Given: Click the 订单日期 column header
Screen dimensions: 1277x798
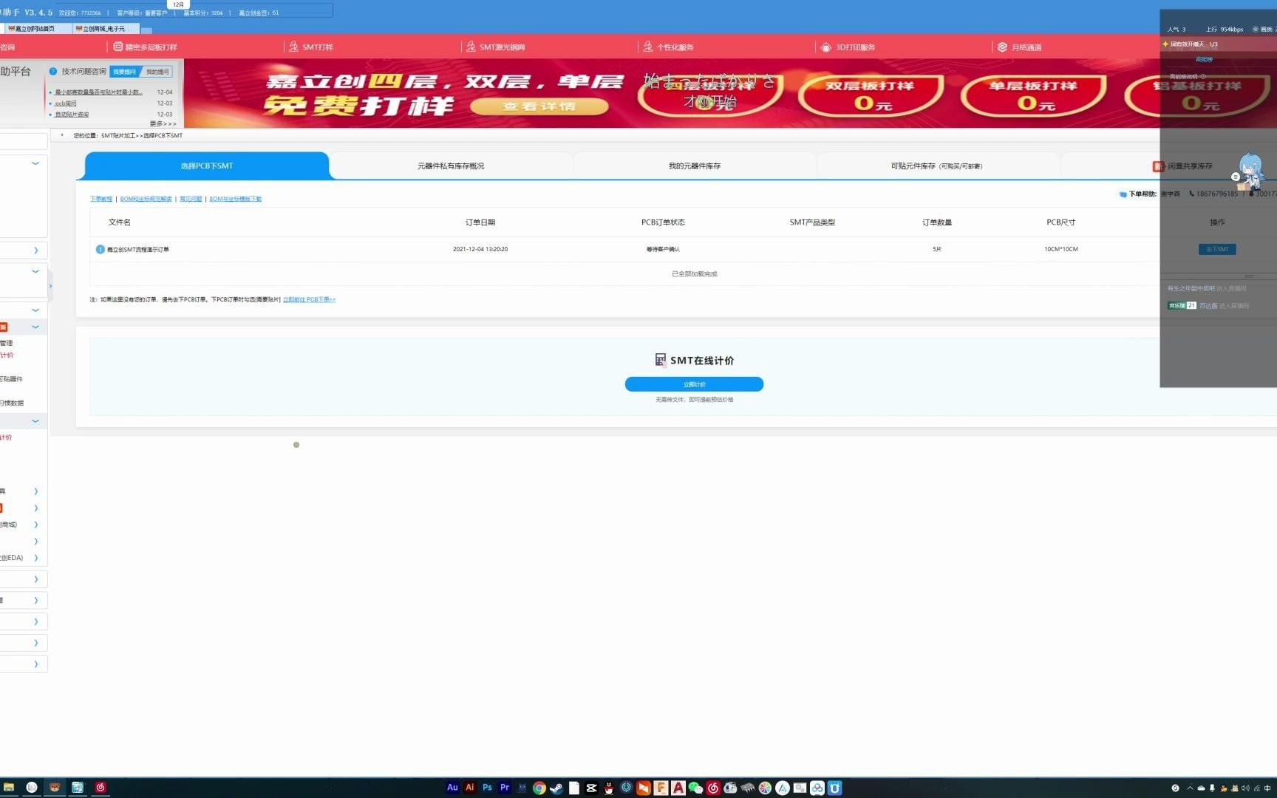Looking at the screenshot, I should [480, 222].
